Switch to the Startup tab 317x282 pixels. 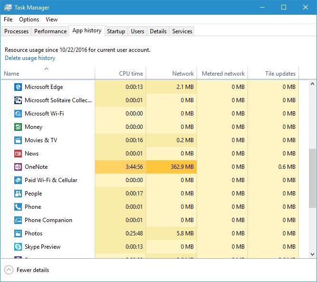(x=116, y=31)
